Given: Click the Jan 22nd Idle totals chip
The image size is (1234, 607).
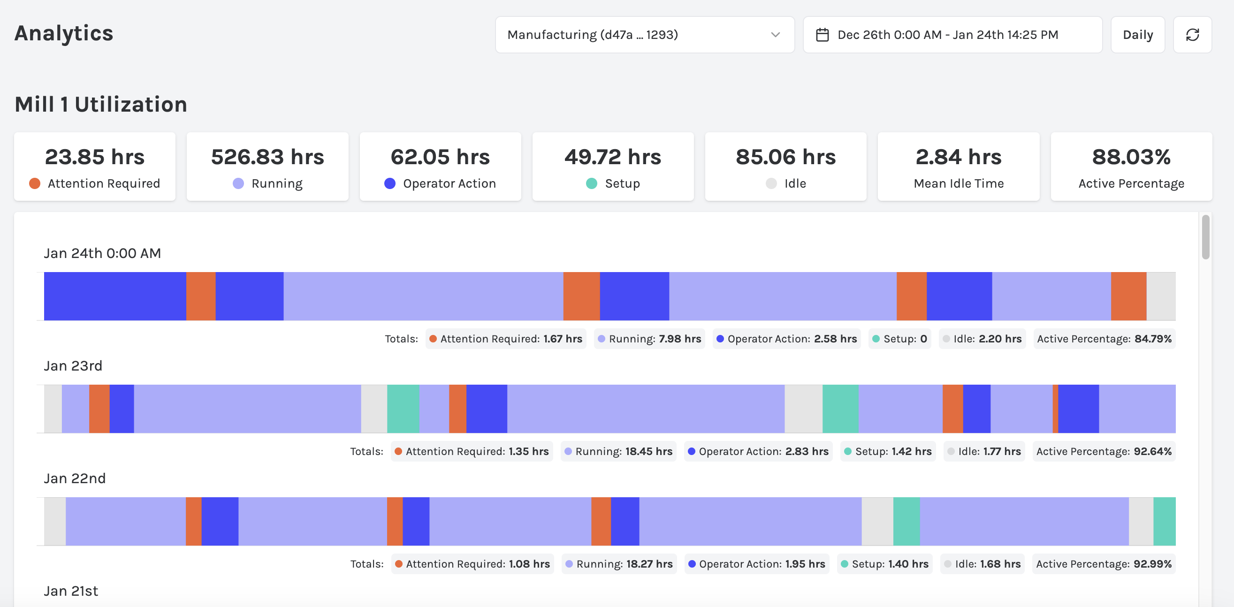Looking at the screenshot, I should tap(982, 564).
